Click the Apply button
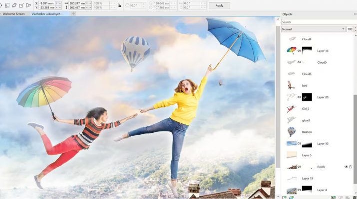This screenshot has width=357, height=199. 219,5
